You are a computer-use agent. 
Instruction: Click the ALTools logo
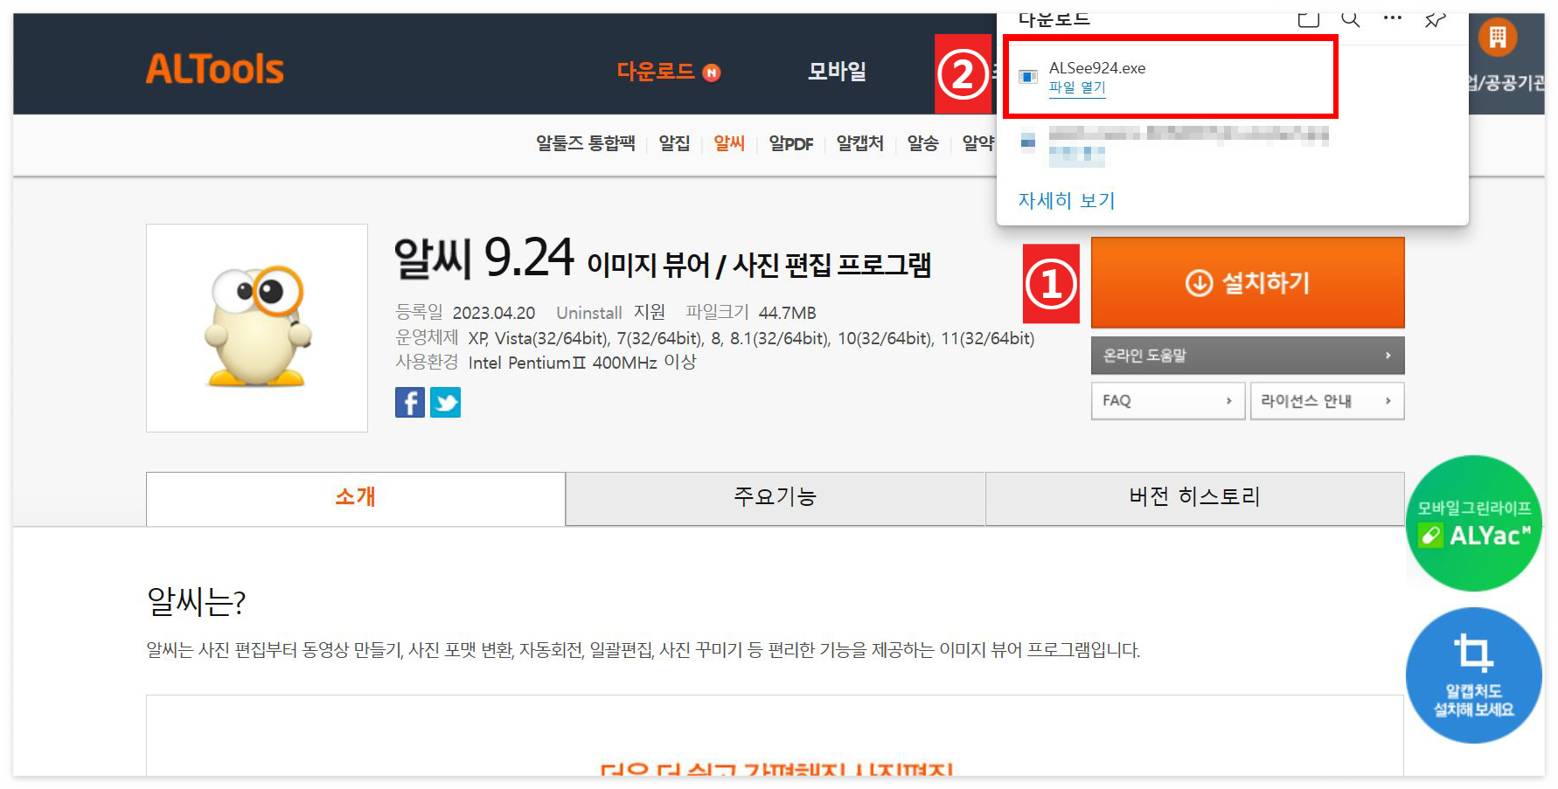[215, 69]
